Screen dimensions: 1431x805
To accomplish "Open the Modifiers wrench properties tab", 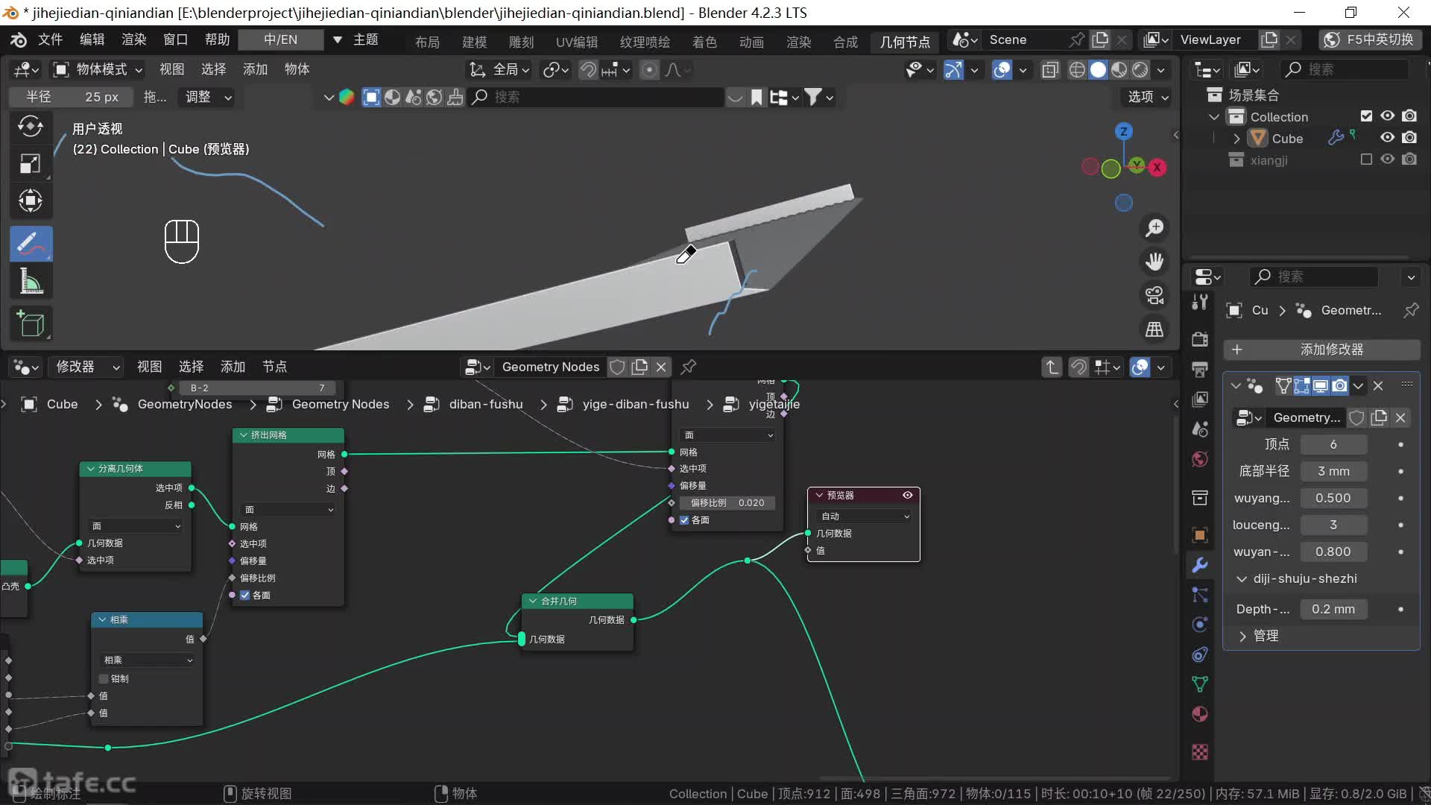I will click(1200, 564).
